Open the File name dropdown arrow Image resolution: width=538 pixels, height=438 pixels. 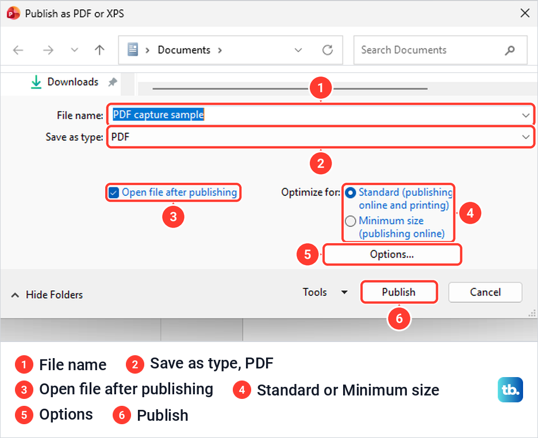tap(526, 115)
